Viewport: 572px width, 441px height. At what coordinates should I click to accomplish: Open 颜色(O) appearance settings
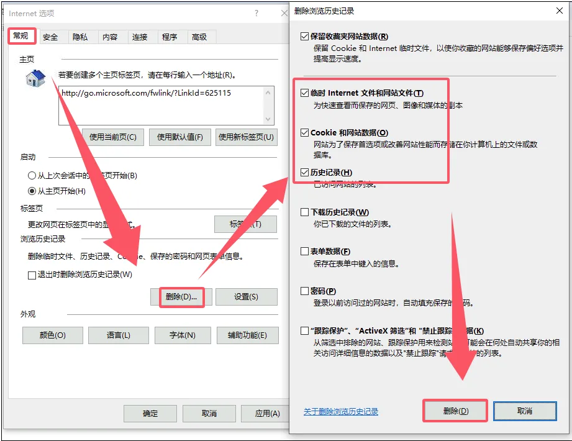[52, 335]
